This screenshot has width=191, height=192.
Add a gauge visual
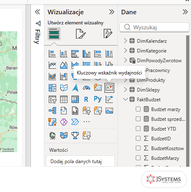87,88
